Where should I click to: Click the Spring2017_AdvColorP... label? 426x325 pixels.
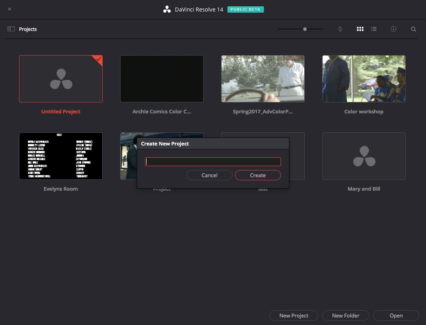click(x=263, y=111)
